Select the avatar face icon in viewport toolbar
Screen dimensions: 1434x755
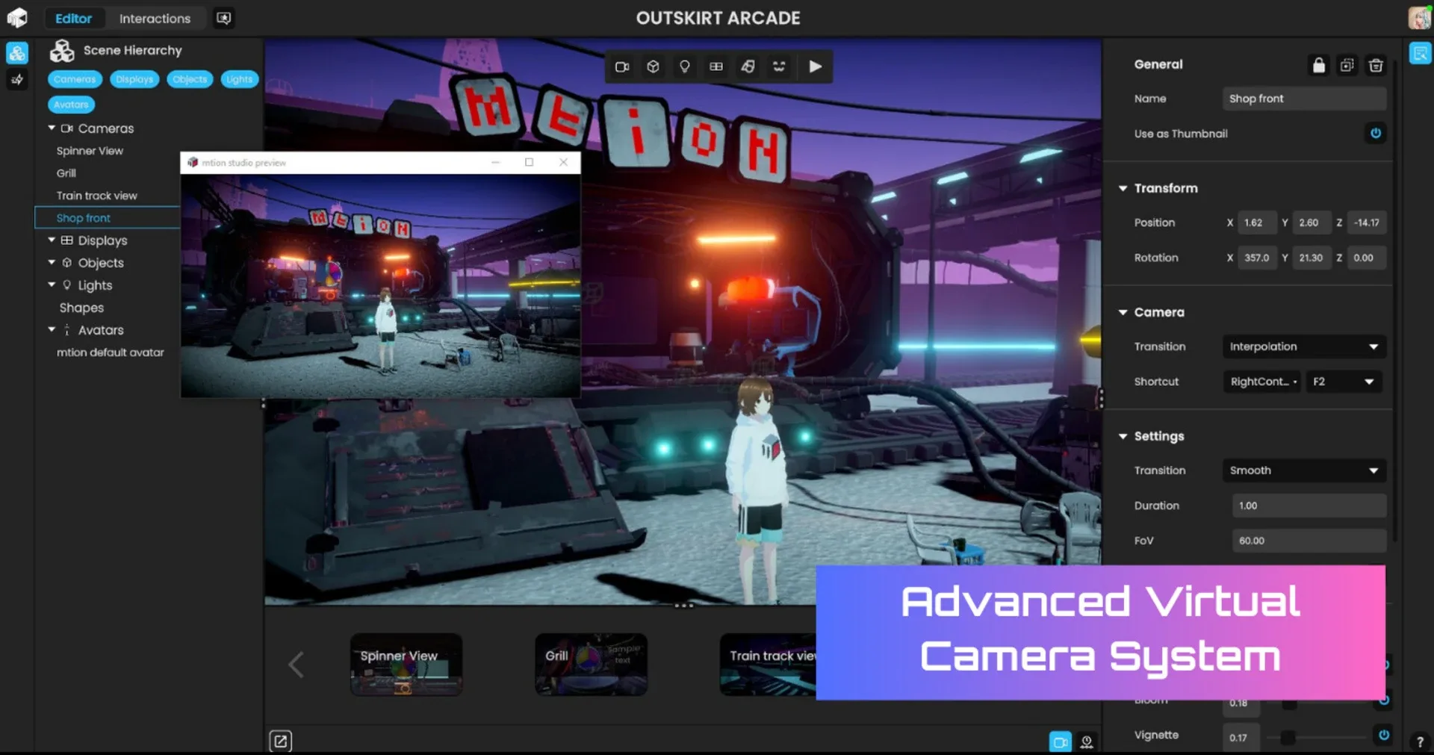(779, 66)
